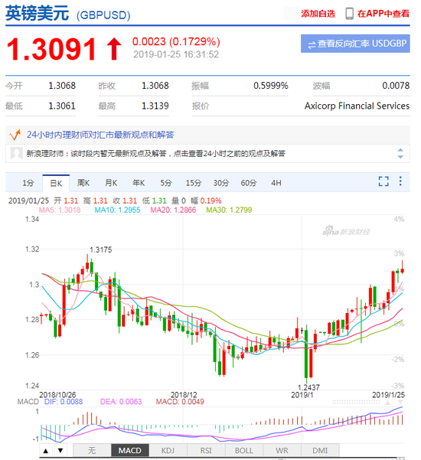The image size is (421, 460).
Task: Click the 波幅 value 0.0078
Action: [x=396, y=86]
